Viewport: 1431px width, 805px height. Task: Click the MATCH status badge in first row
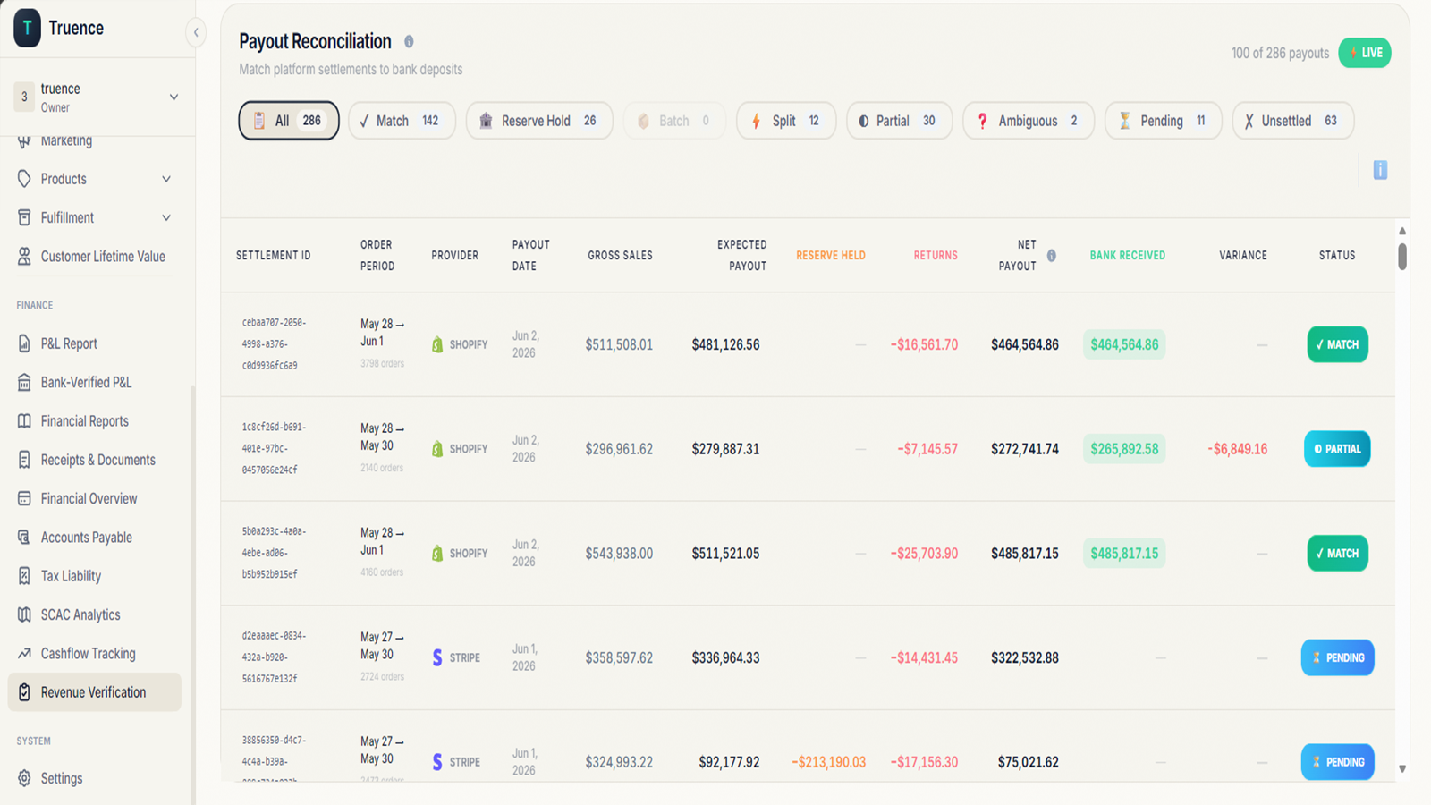click(x=1337, y=344)
